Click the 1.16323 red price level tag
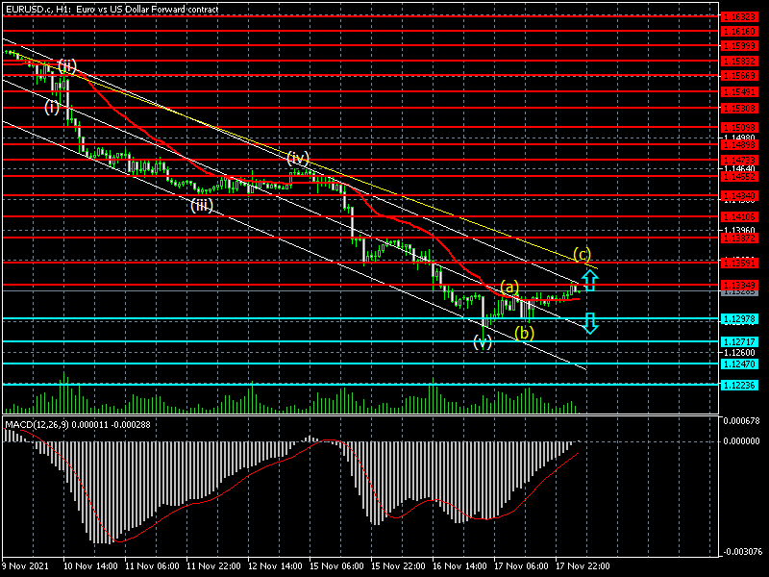The height and width of the screenshot is (577, 769). (739, 16)
